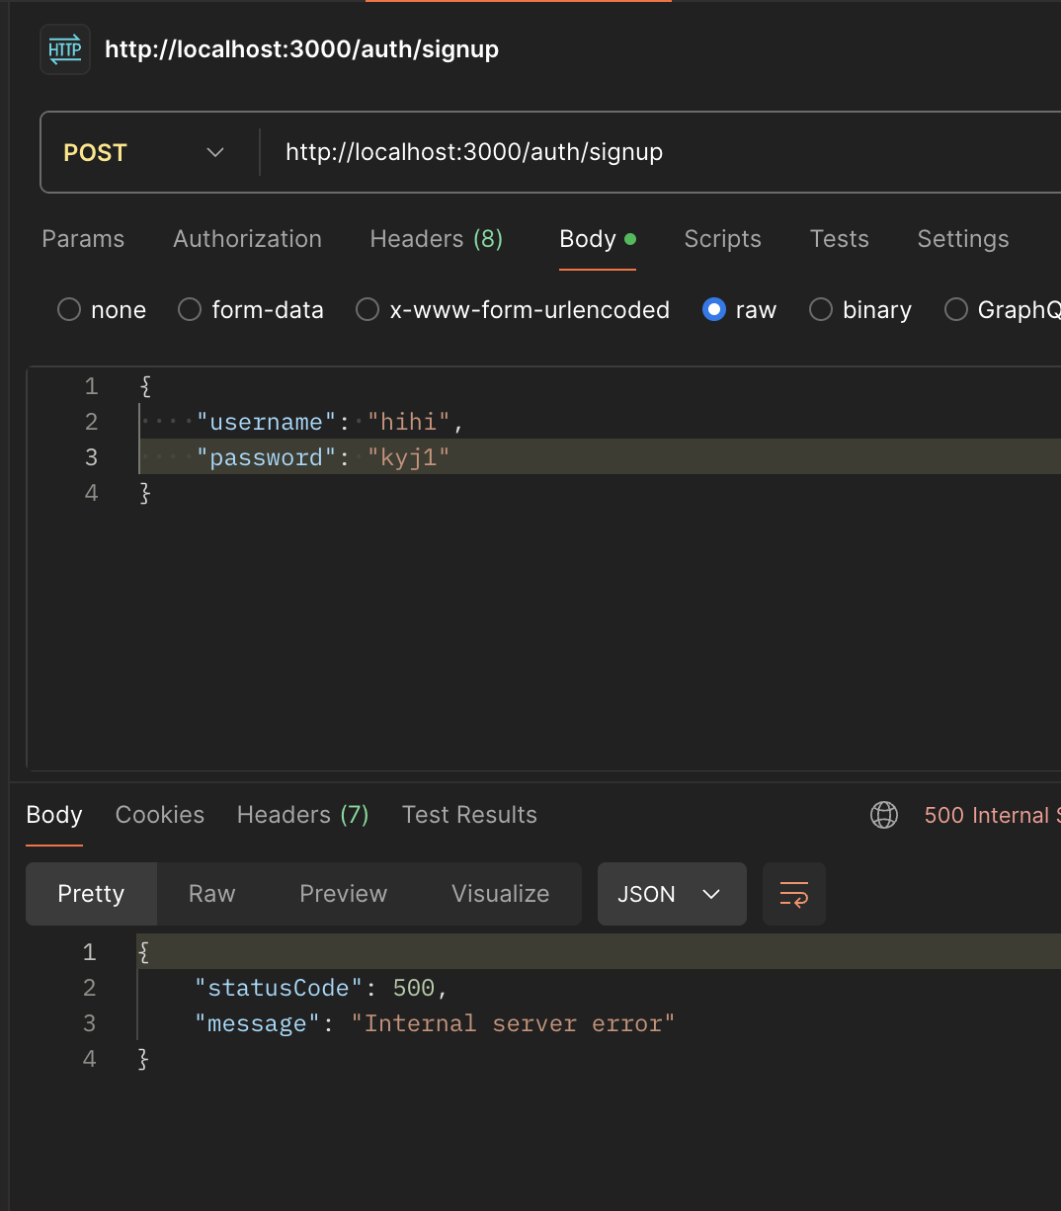The height and width of the screenshot is (1211, 1061).
Task: Open the Settings tab
Action: click(963, 239)
